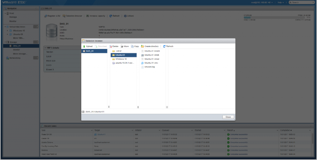Collapse the Virtual Machines tree node
The image size is (317, 160).
tap(5, 26)
